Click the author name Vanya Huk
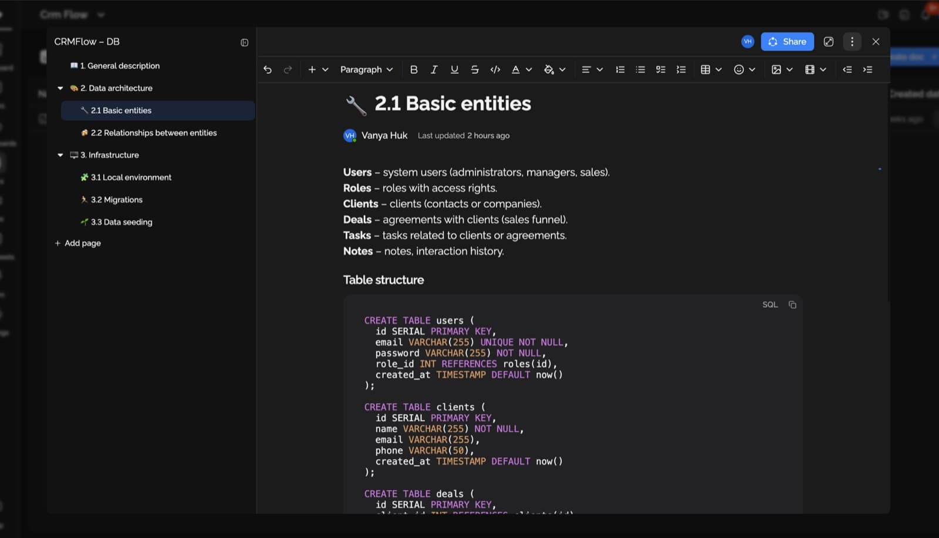The image size is (939, 538). 384,135
